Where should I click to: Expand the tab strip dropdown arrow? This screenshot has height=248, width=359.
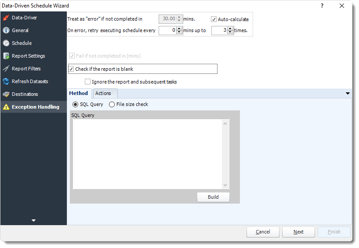coord(348,93)
